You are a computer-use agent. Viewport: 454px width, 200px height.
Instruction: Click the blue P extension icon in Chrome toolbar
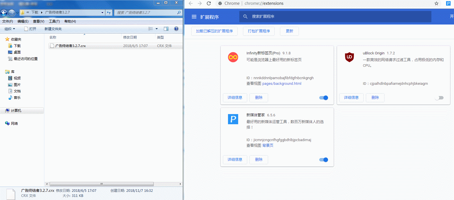coord(448,3)
